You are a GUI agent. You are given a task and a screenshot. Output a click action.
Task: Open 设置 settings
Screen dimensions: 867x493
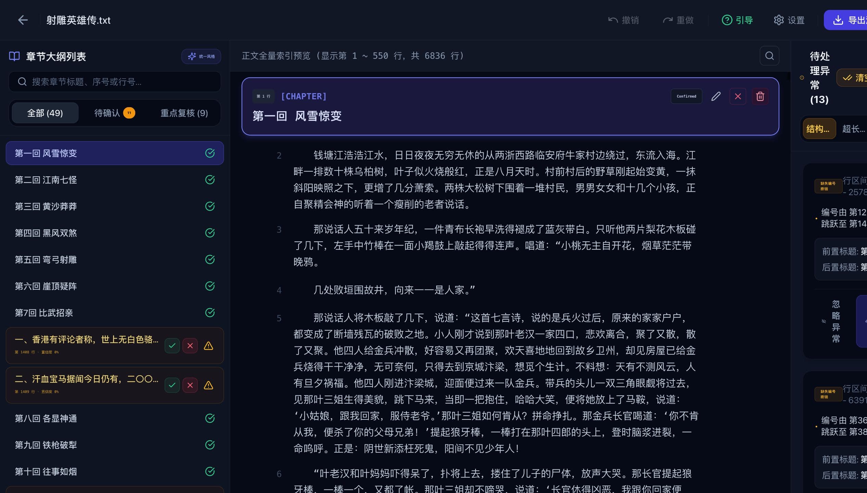coord(789,20)
